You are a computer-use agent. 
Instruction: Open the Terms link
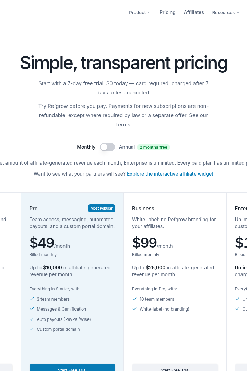pos(123,125)
